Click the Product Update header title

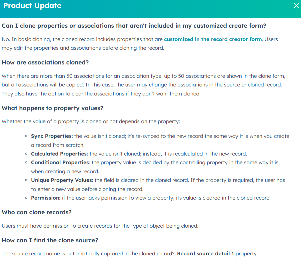(x=32, y=6)
